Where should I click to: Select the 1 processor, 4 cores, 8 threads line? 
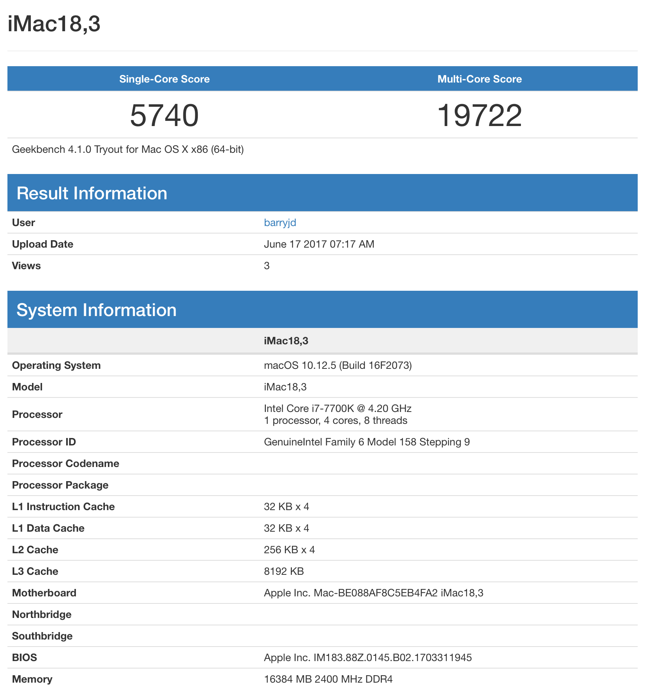point(336,420)
